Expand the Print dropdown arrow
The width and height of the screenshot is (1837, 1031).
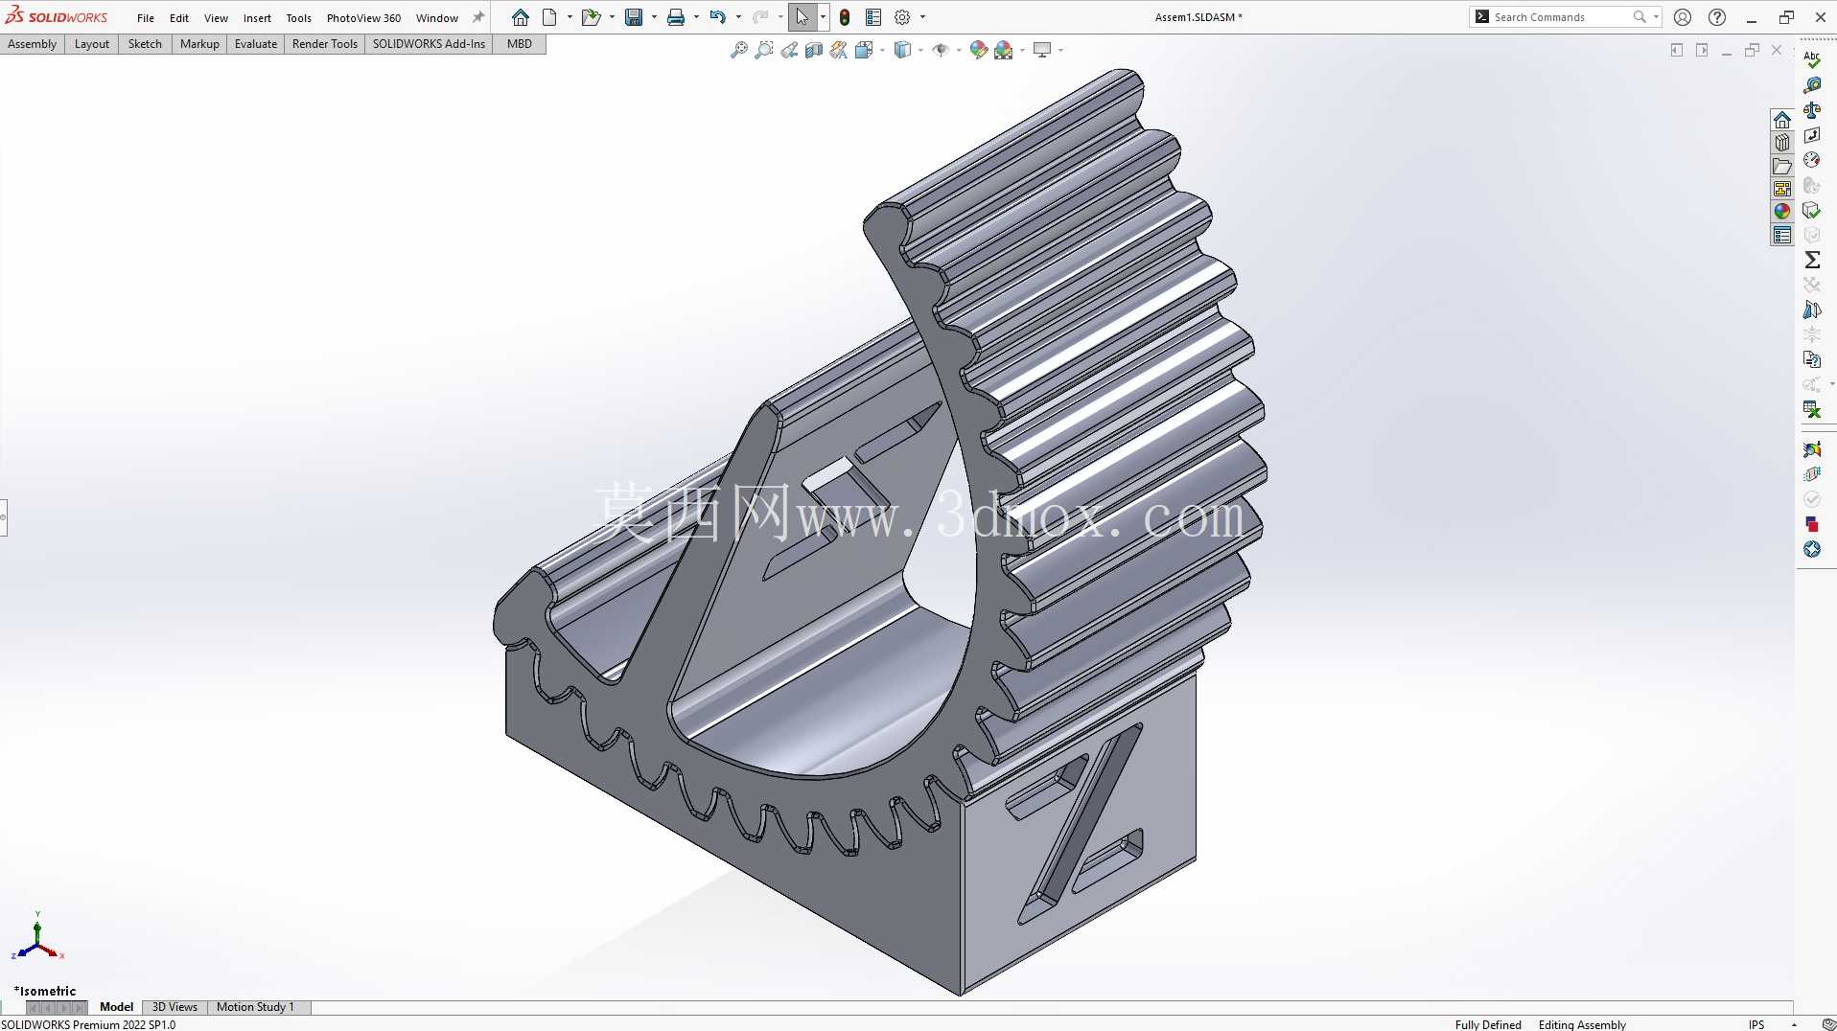(696, 17)
